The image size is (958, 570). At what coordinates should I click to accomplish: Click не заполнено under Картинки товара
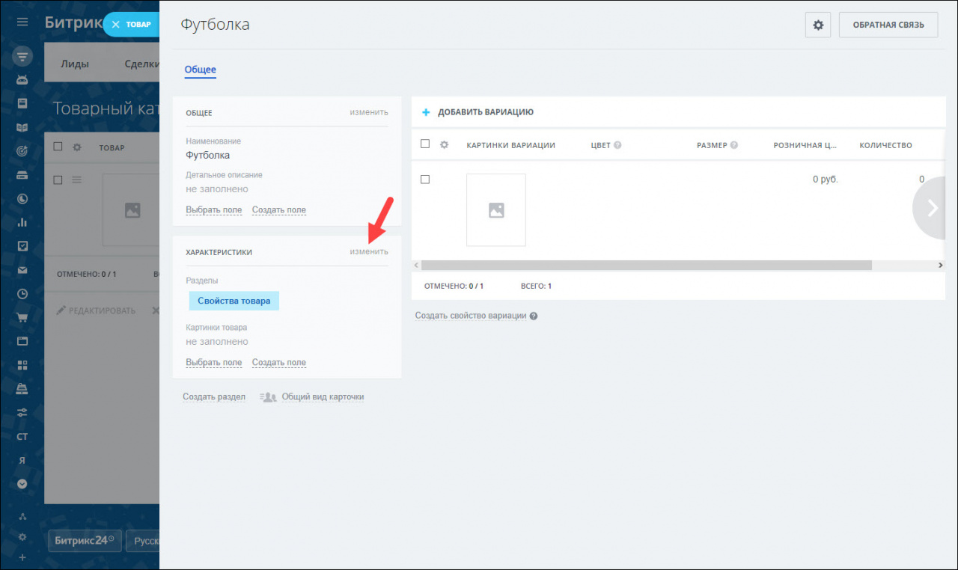217,342
